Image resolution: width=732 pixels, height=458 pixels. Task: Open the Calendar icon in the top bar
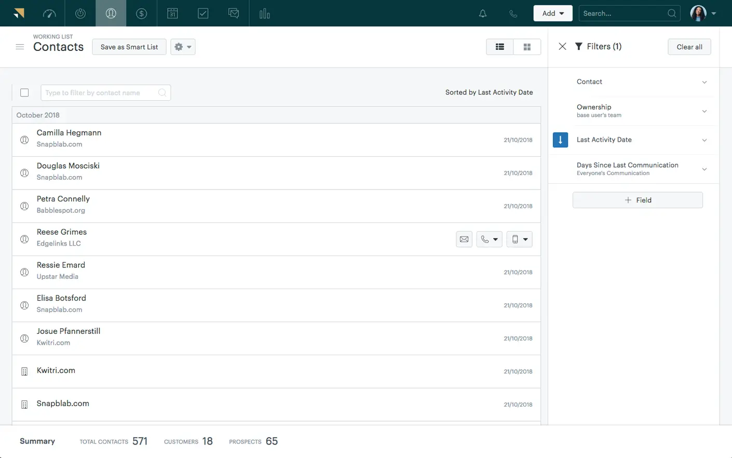pos(172,13)
